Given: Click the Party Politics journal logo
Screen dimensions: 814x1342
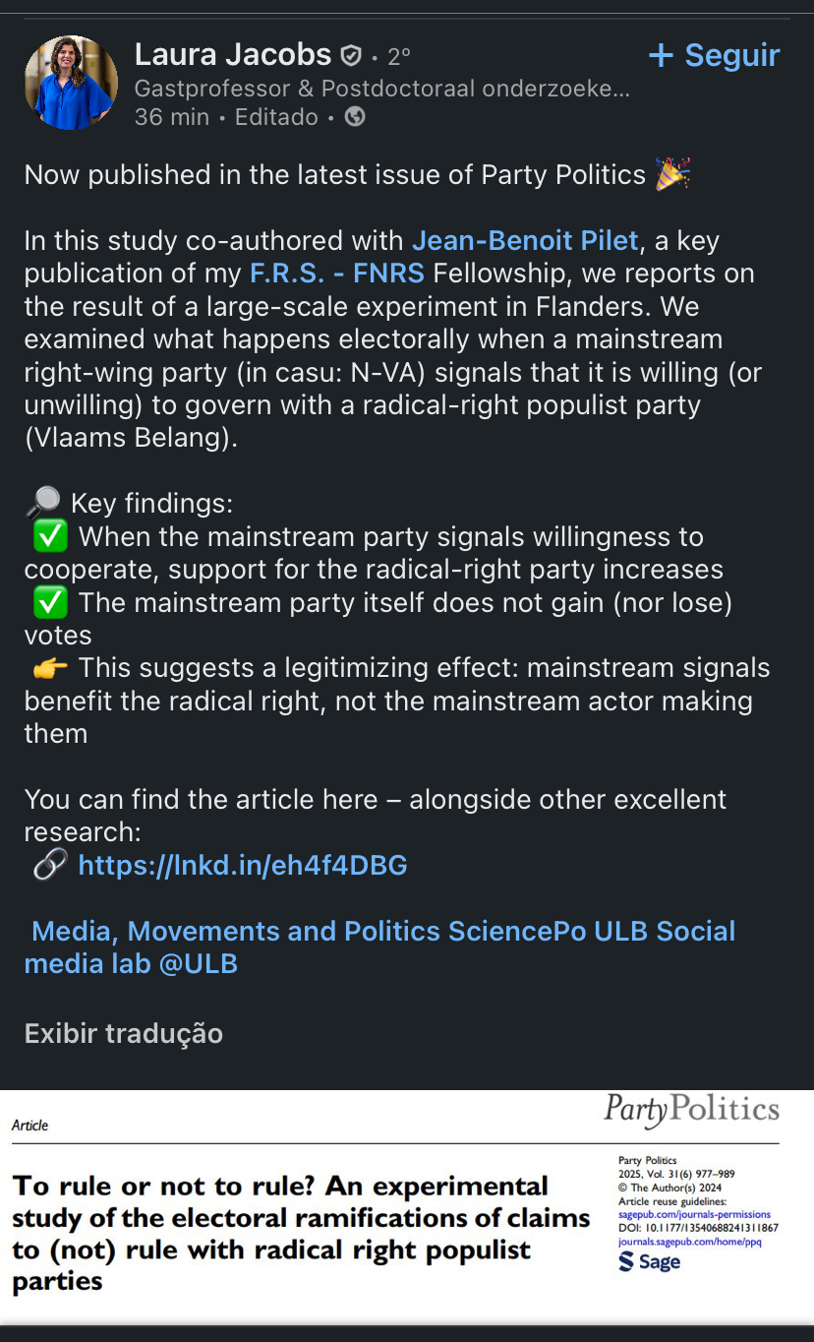Looking at the screenshot, I should pos(691,1110).
